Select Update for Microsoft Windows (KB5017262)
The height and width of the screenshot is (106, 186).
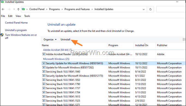(70, 67)
